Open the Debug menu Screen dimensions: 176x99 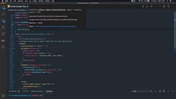(x=35, y=1)
